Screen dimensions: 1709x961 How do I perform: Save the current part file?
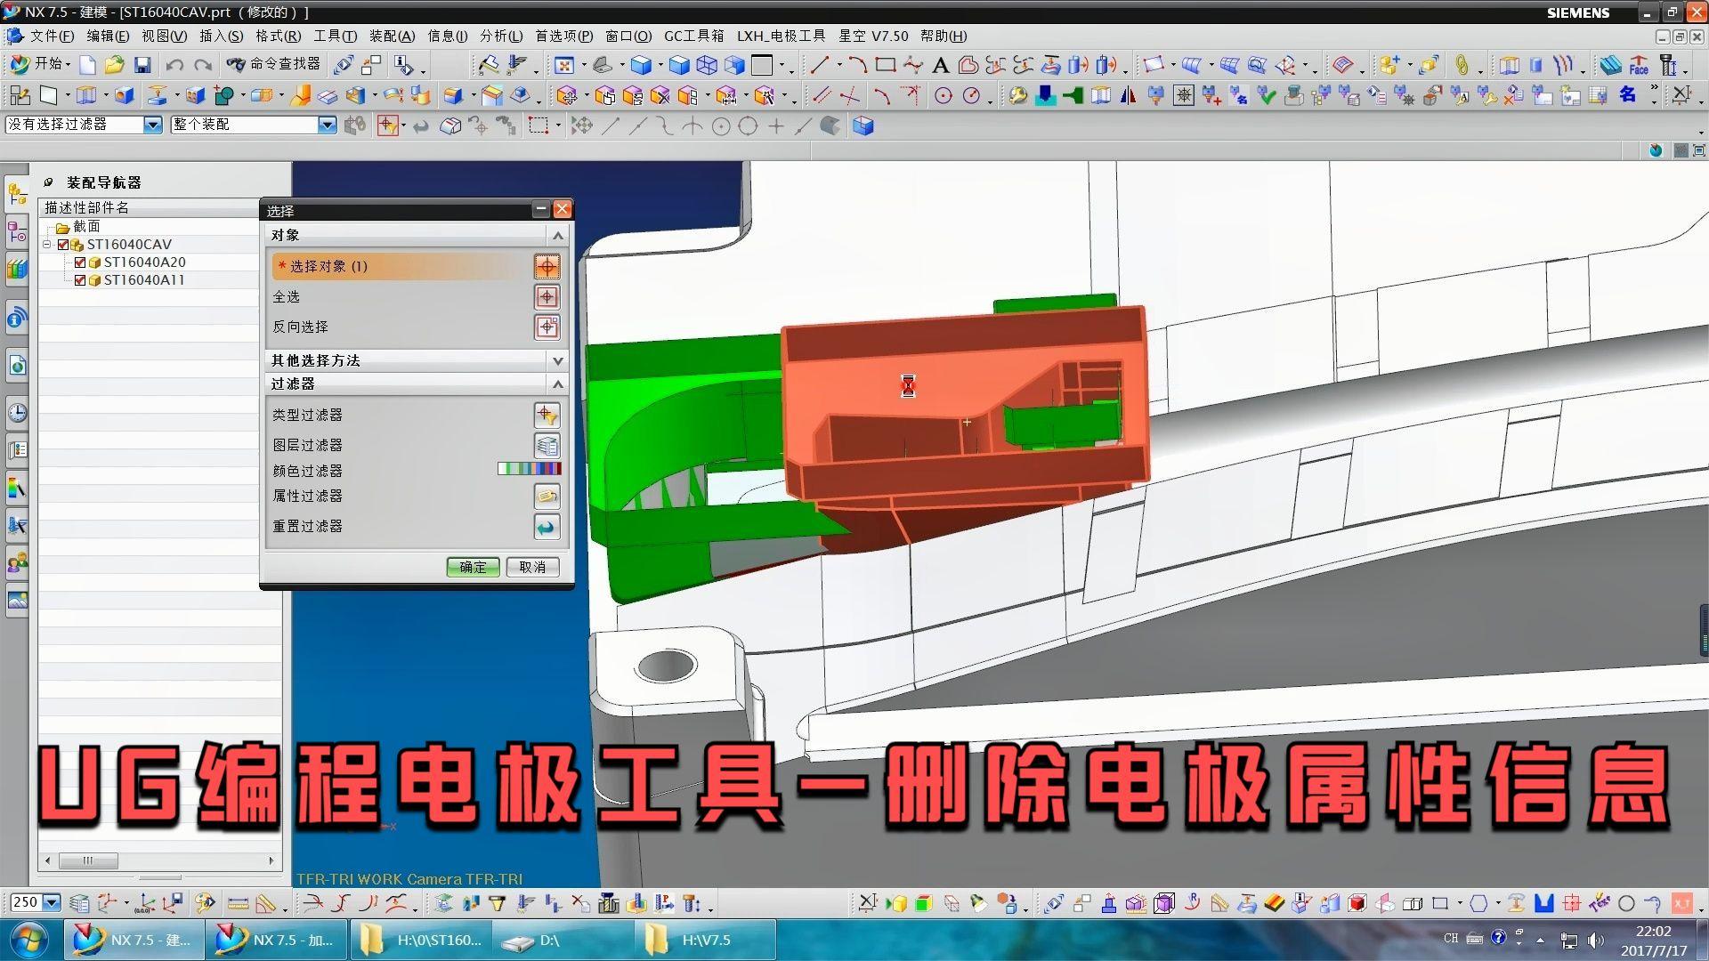142,65
